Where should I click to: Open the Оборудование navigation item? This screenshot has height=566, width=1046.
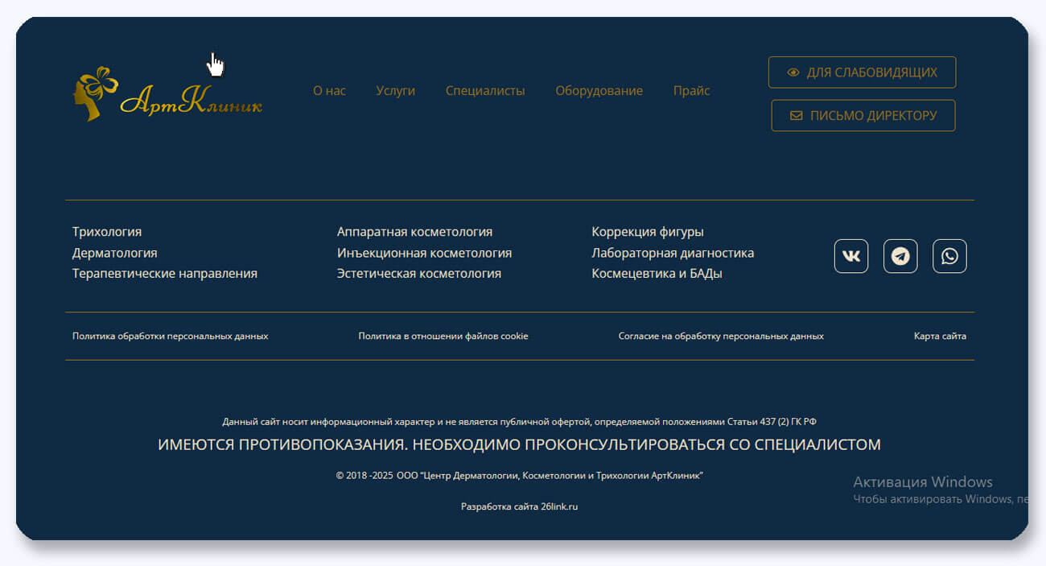click(x=599, y=91)
